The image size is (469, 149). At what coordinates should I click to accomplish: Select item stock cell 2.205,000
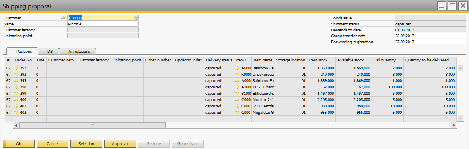tap(321, 99)
